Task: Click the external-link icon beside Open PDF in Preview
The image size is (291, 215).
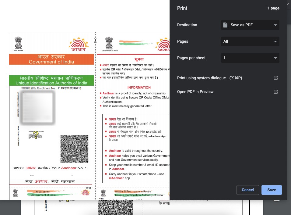Action: 276,92
